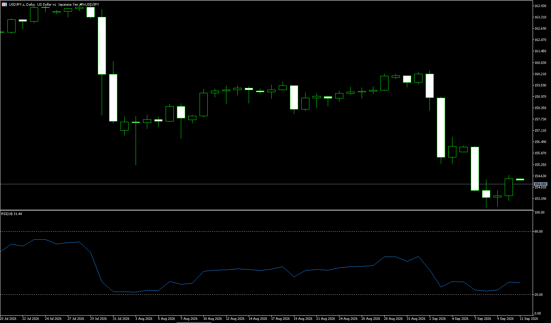Select the 10 Aug 2026 date marker
551x323 pixels.
213,319
